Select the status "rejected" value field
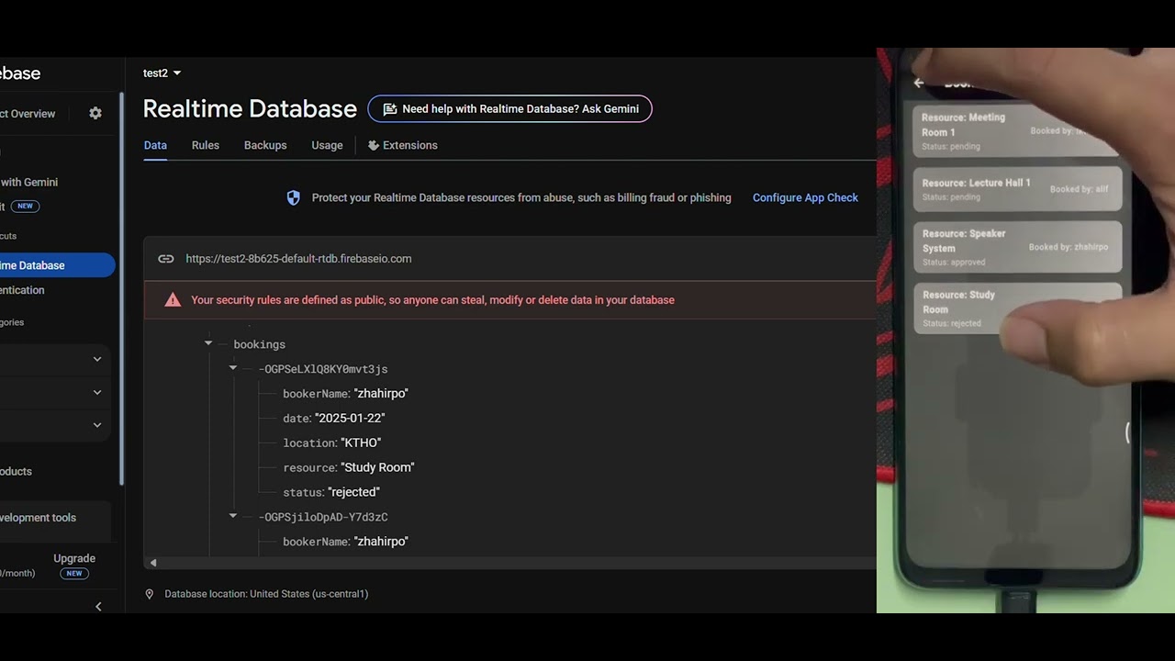This screenshot has width=1175, height=661. pyautogui.click(x=354, y=492)
